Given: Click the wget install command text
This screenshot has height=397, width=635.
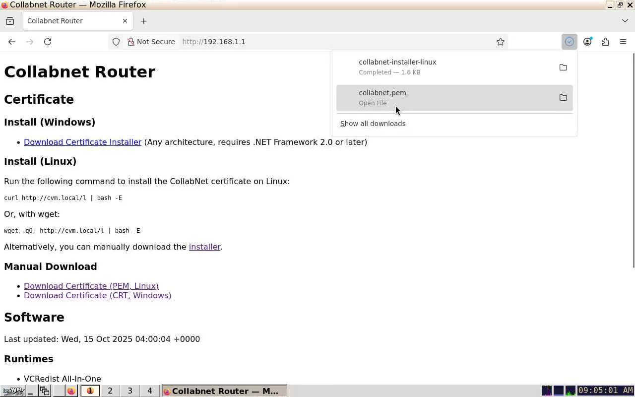Looking at the screenshot, I should [x=72, y=230].
